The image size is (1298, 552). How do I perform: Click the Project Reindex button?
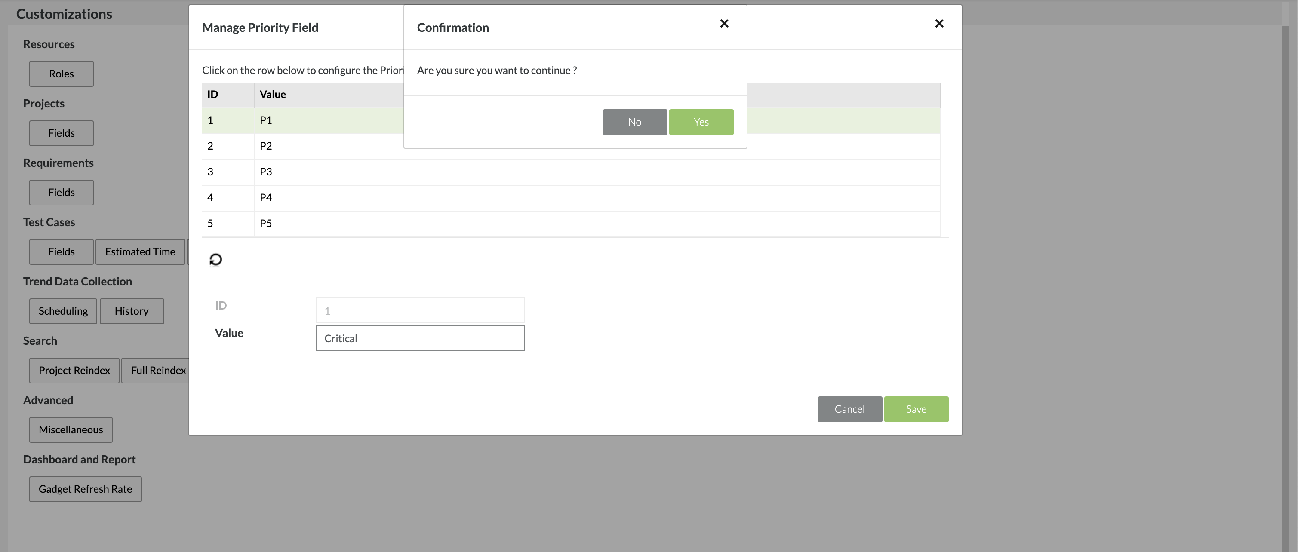click(74, 371)
